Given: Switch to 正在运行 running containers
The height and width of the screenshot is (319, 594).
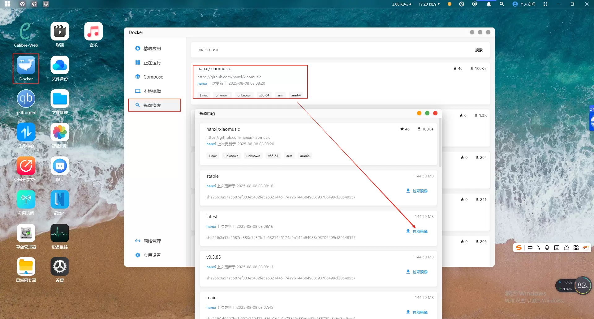Looking at the screenshot, I should click(x=152, y=63).
